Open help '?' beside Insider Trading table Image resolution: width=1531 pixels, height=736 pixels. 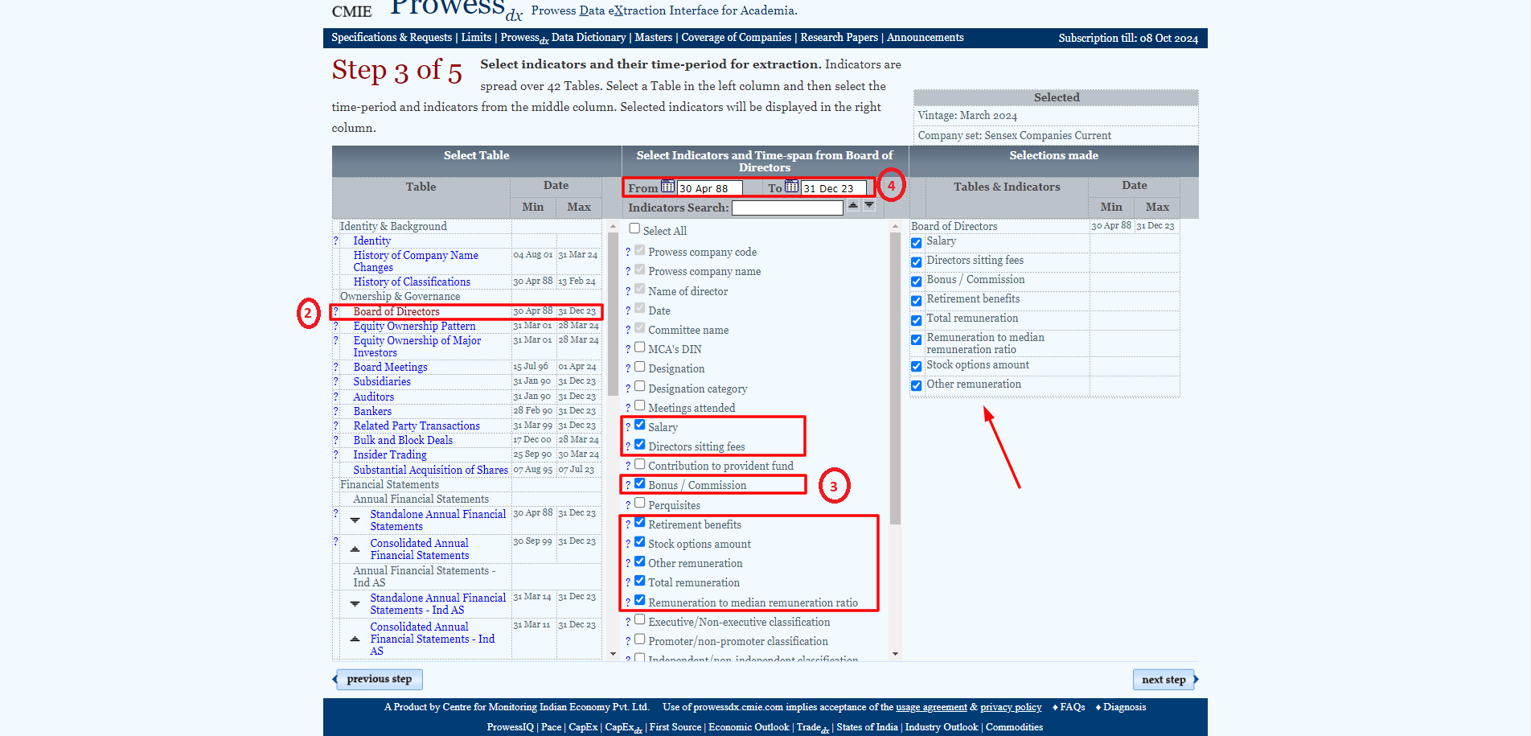click(336, 454)
